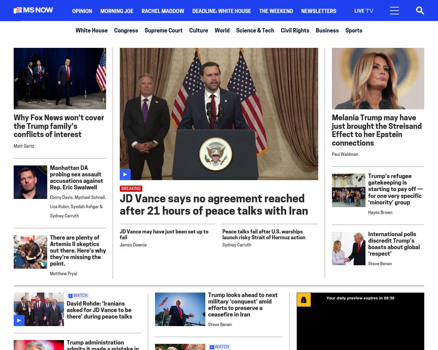Read Melania Trump Streisand Effect headline
Image resolution: width=438 pixels, height=350 pixels.
[377, 130]
